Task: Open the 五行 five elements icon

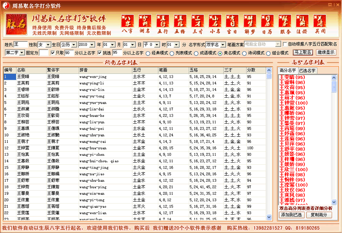Action: 163,24
